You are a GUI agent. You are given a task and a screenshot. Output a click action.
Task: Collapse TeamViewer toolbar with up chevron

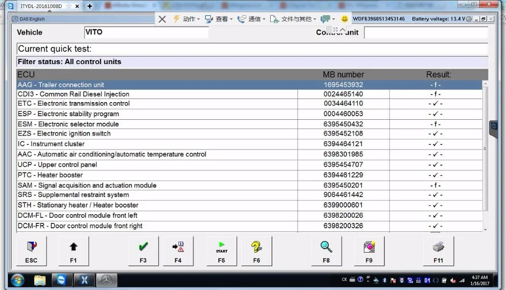point(343,30)
